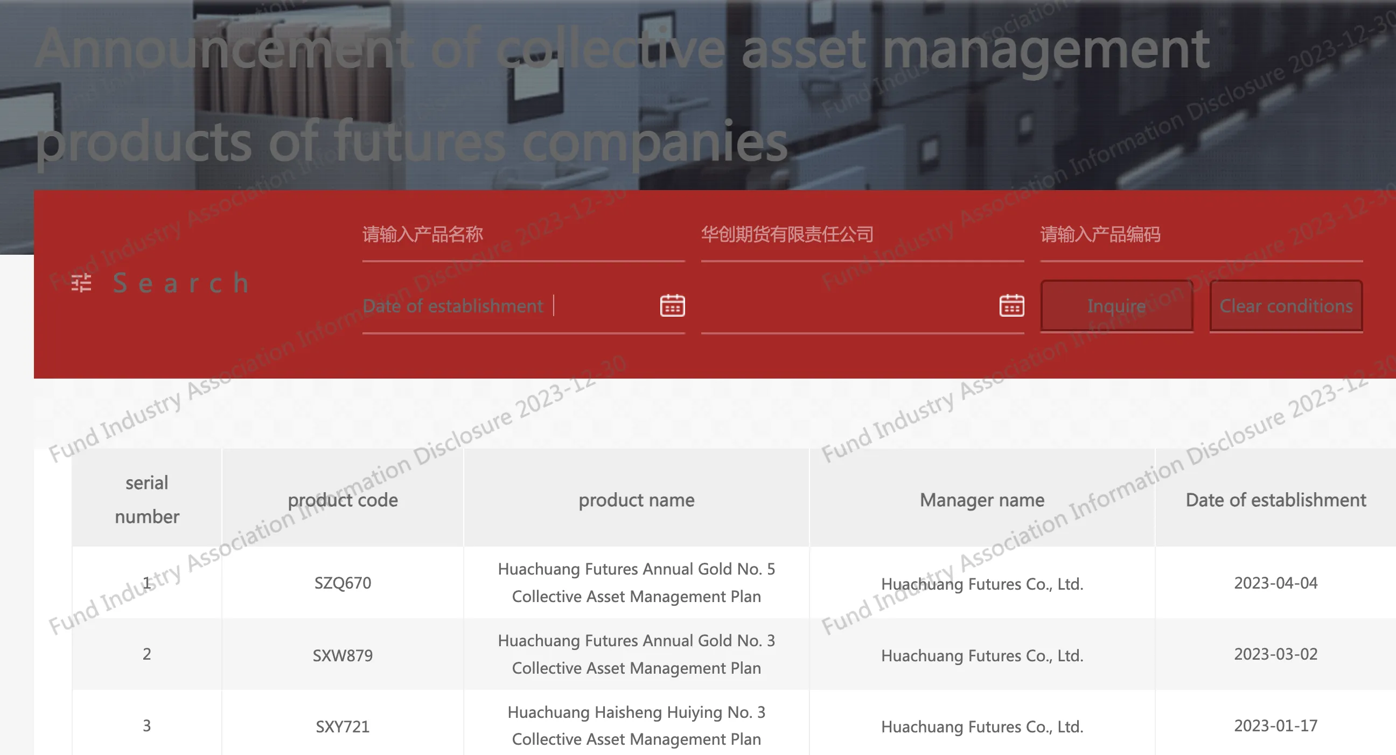Open Huachuang Futures Annual Gold No. 5 plan
Viewport: 1396px width, 755px height.
(x=636, y=583)
